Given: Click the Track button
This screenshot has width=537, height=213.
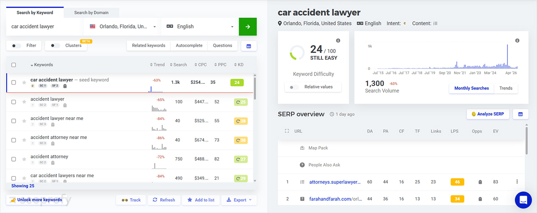Looking at the screenshot, I should 131,200.
